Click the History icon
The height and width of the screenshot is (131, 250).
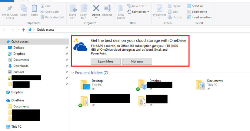(x=170, y=17)
